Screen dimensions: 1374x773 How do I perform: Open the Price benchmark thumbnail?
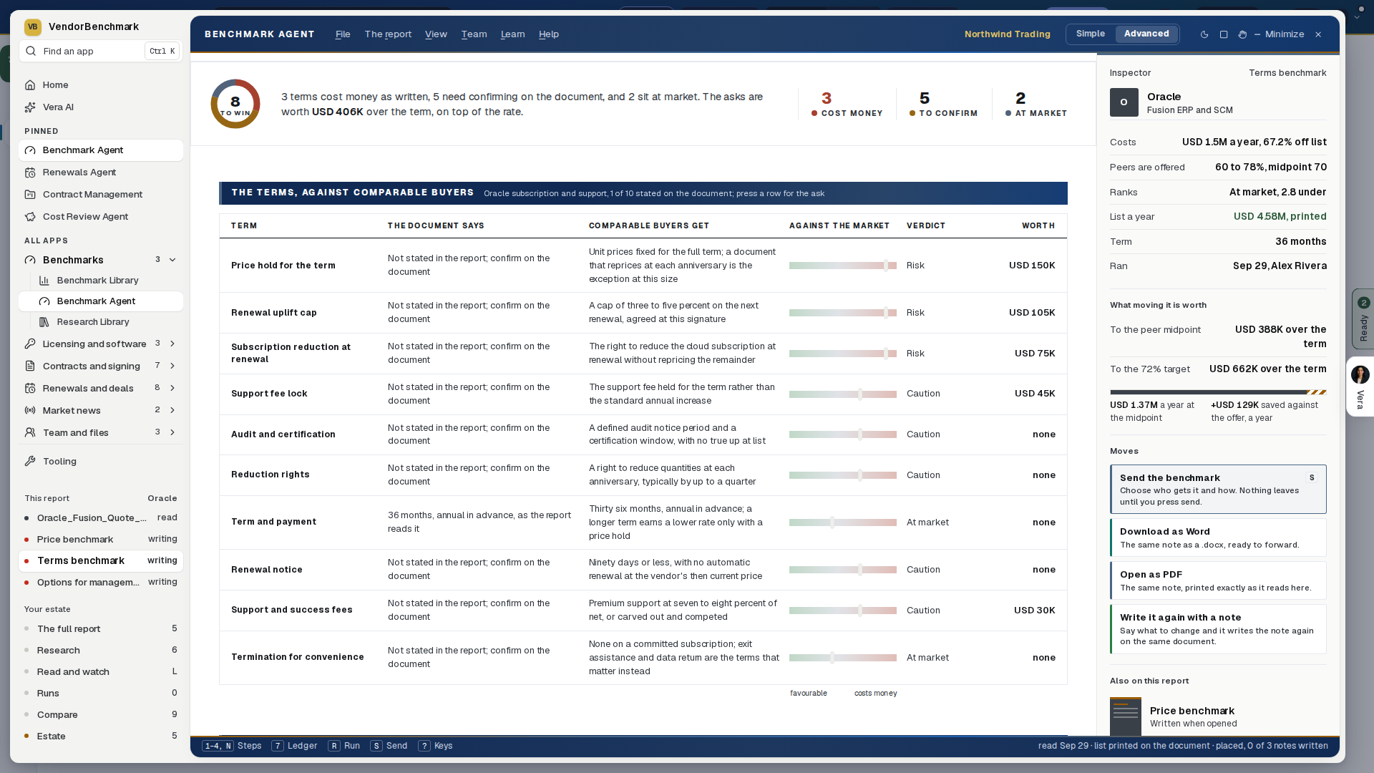(x=1126, y=716)
